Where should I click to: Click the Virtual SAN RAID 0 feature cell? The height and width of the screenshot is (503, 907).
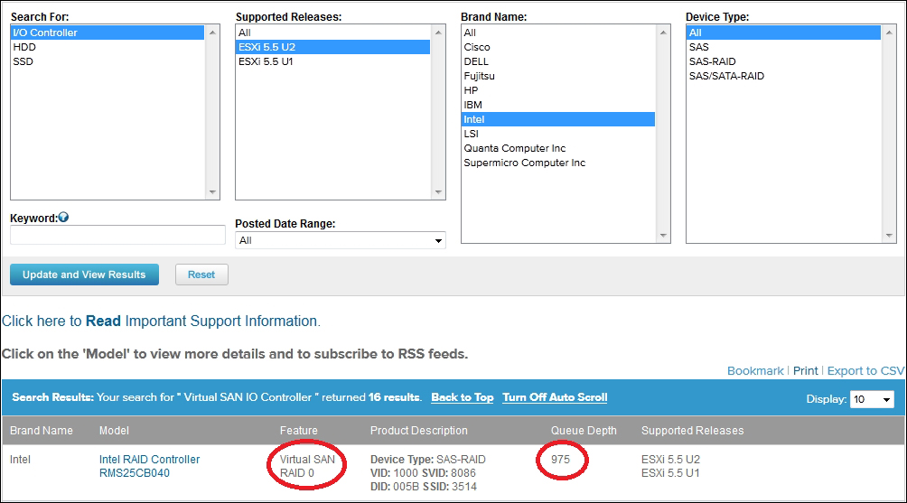coord(307,466)
